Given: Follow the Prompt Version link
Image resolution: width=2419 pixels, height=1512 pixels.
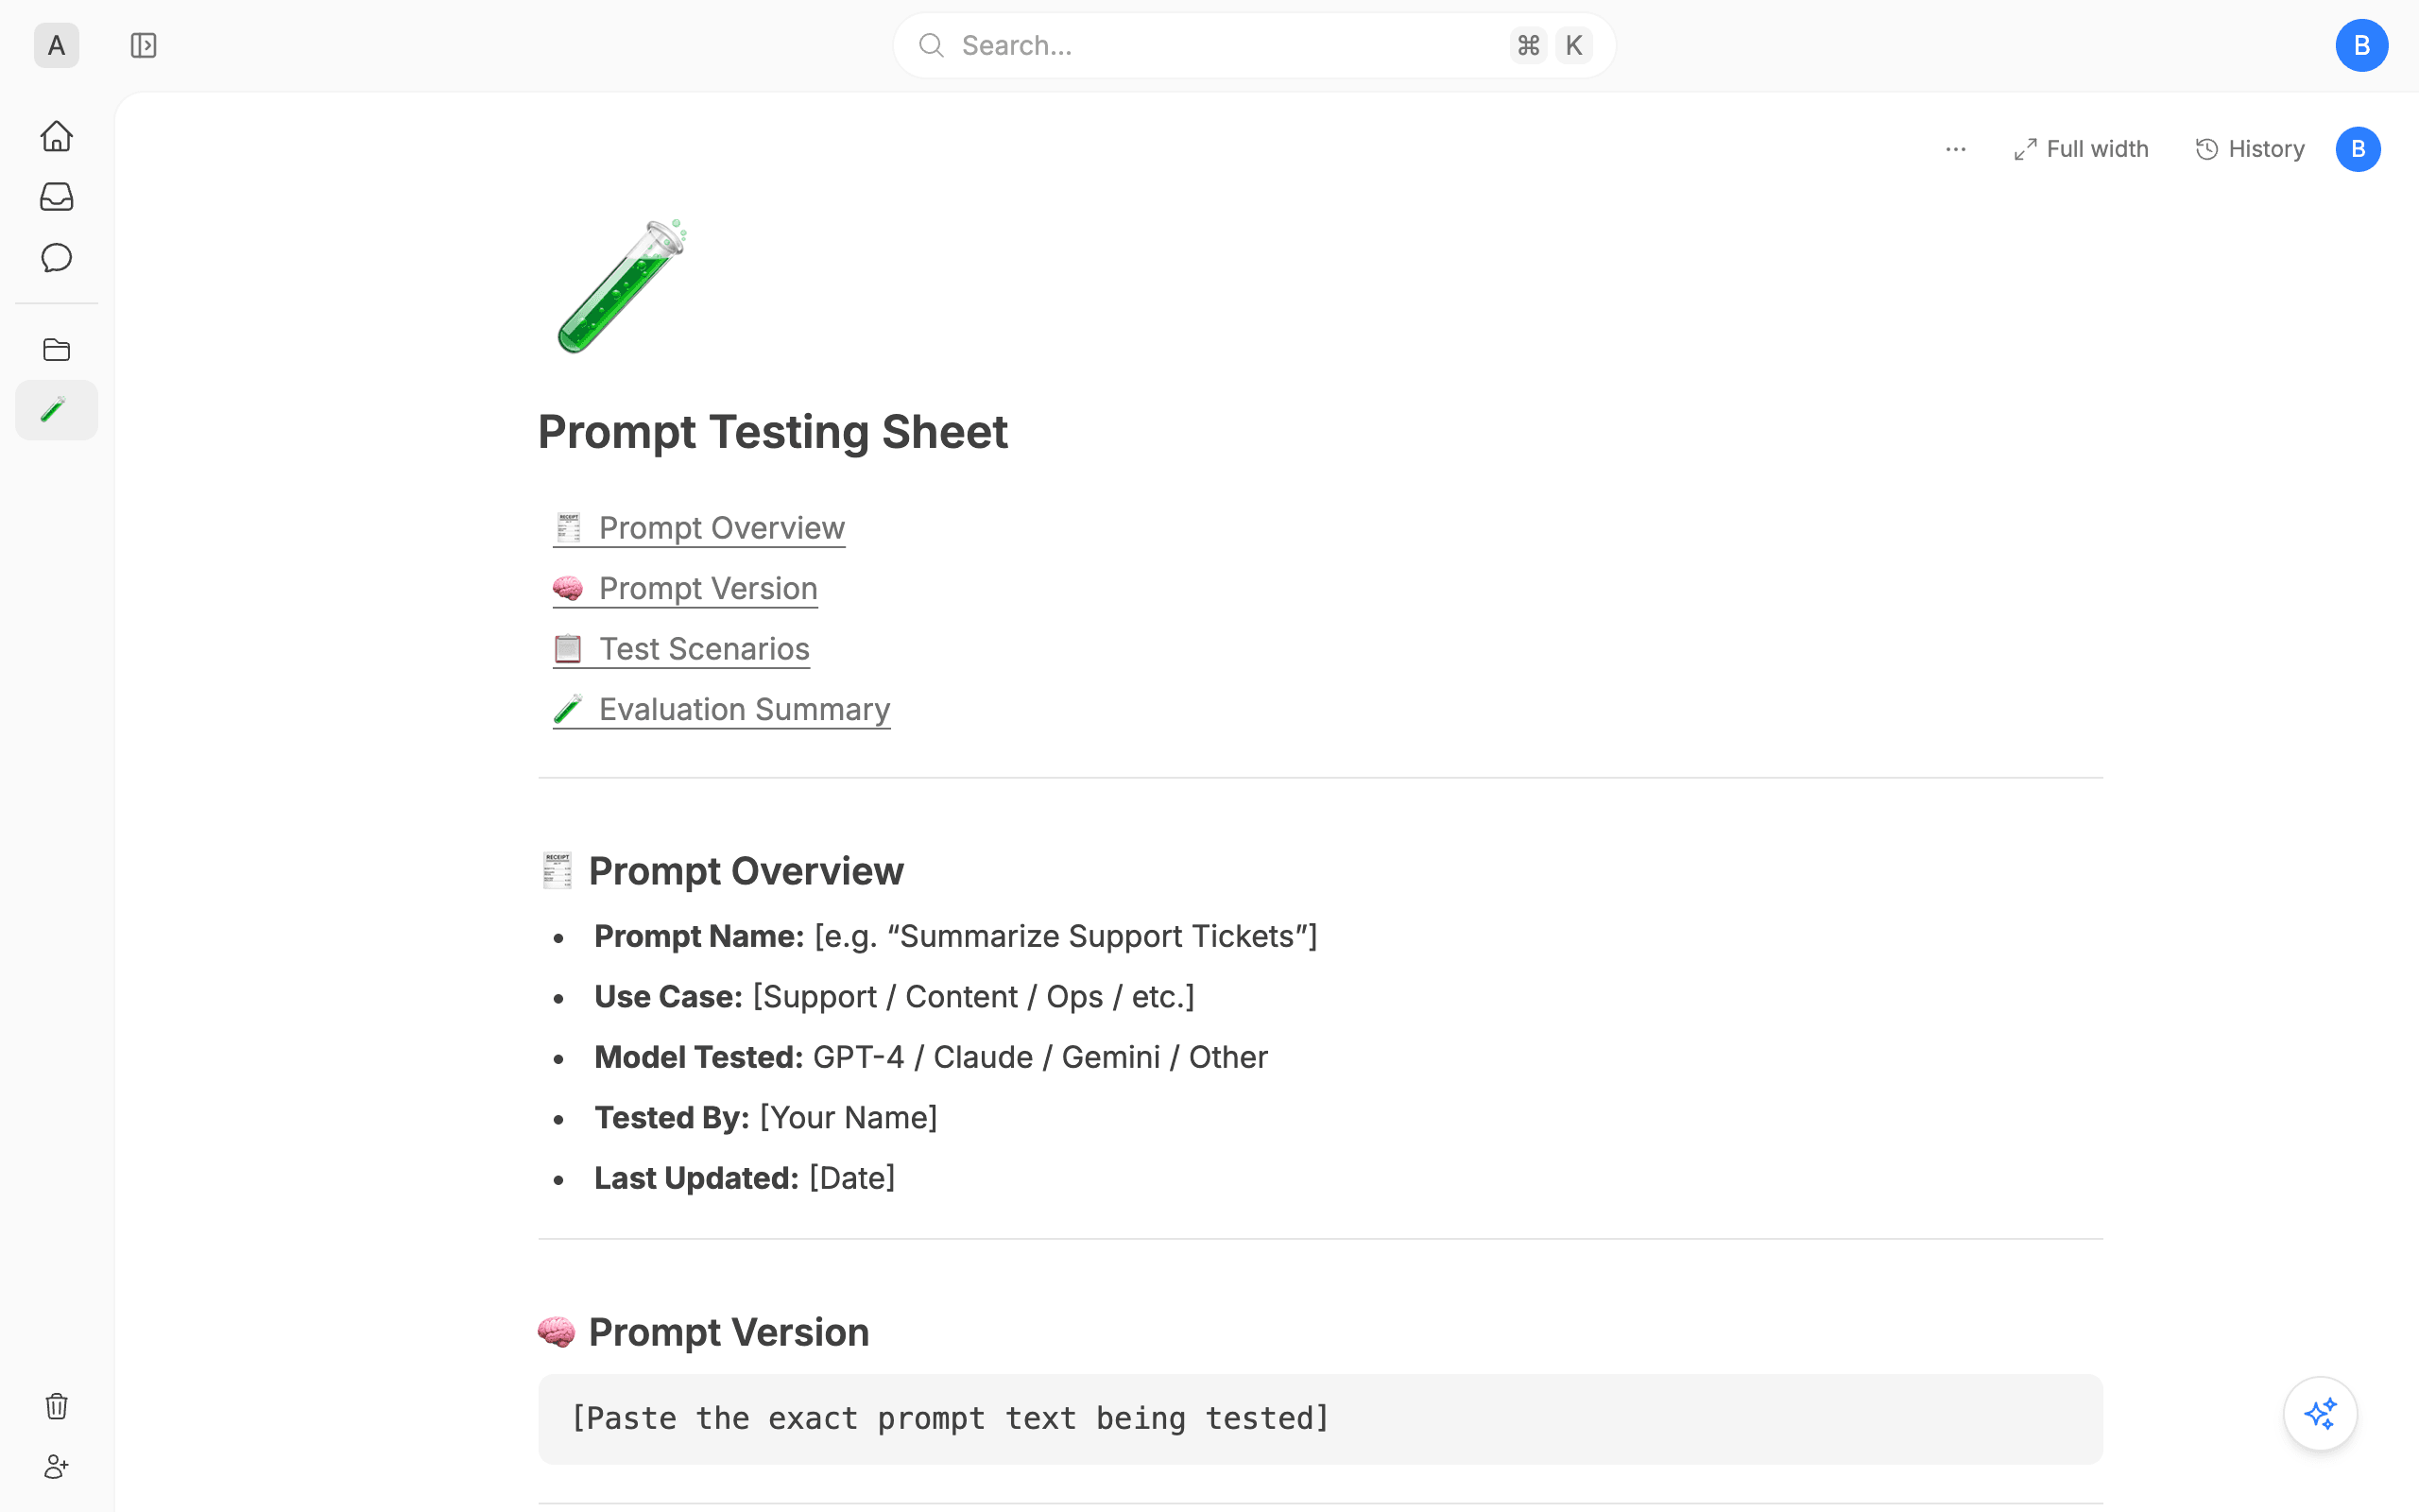Looking at the screenshot, I should [686, 588].
